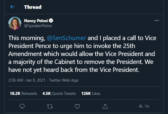Click the Thread header title

33,7
